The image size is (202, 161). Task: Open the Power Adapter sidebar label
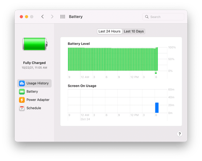coord(38,100)
